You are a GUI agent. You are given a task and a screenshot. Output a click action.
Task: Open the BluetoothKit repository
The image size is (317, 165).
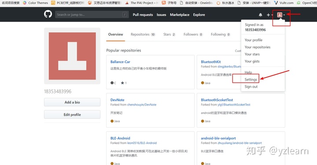pyautogui.click(x=211, y=62)
